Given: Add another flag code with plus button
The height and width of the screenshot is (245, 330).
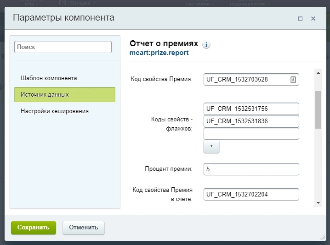Looking at the screenshot, I should pos(211,146).
